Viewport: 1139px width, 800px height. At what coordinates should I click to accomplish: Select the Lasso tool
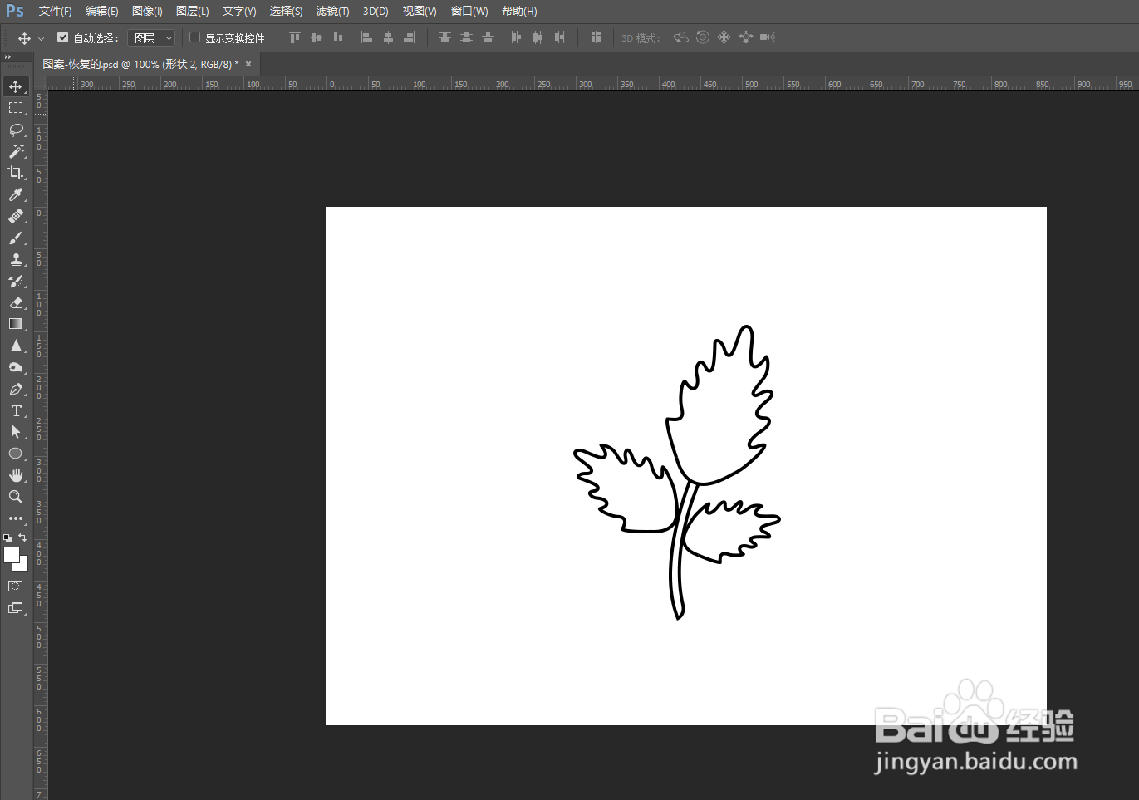[16, 130]
